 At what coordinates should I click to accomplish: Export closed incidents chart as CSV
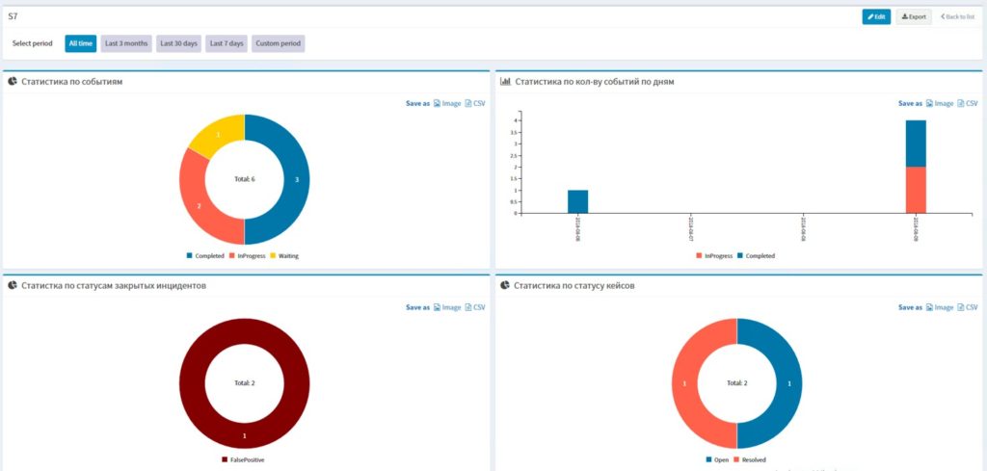[x=475, y=307]
